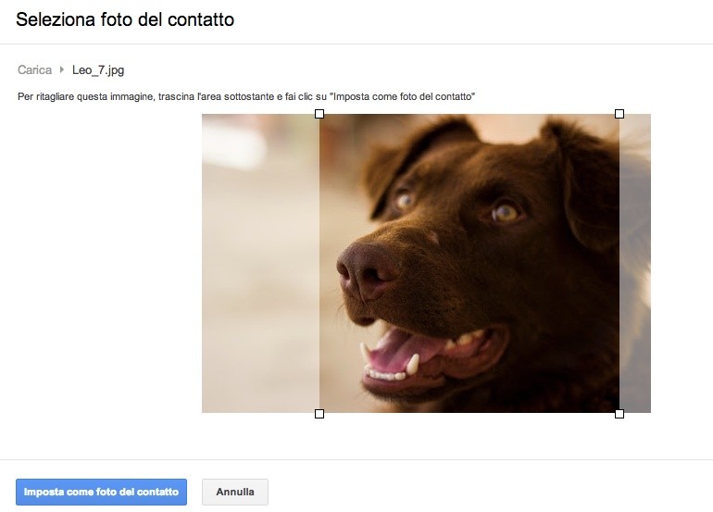Click the top-right crop handle
Screen dimensions: 713x512
click(x=619, y=114)
